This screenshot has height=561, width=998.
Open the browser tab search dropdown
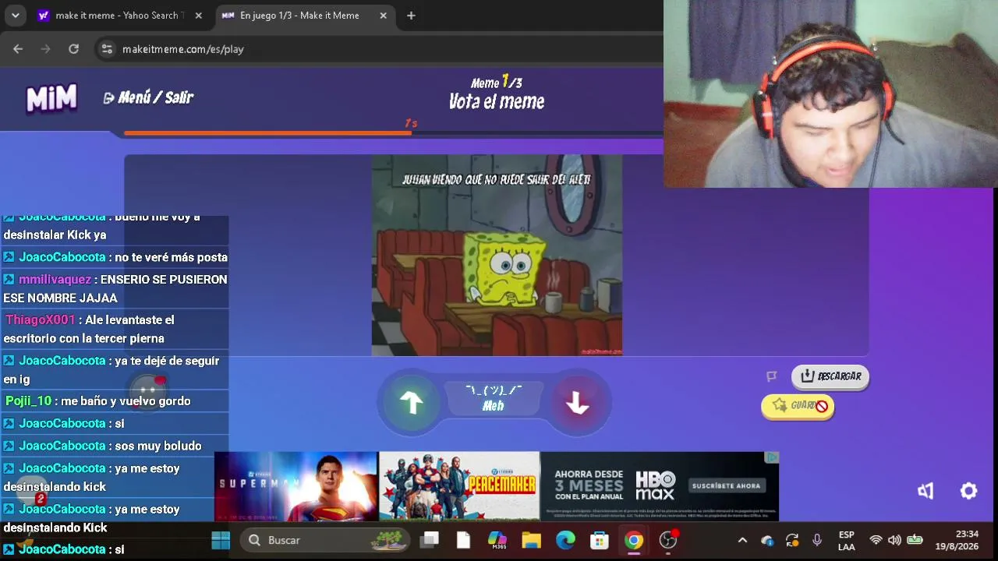15,16
